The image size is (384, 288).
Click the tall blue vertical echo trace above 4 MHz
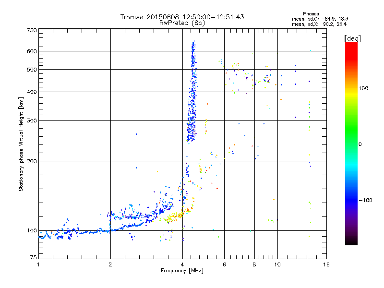pos(192,92)
